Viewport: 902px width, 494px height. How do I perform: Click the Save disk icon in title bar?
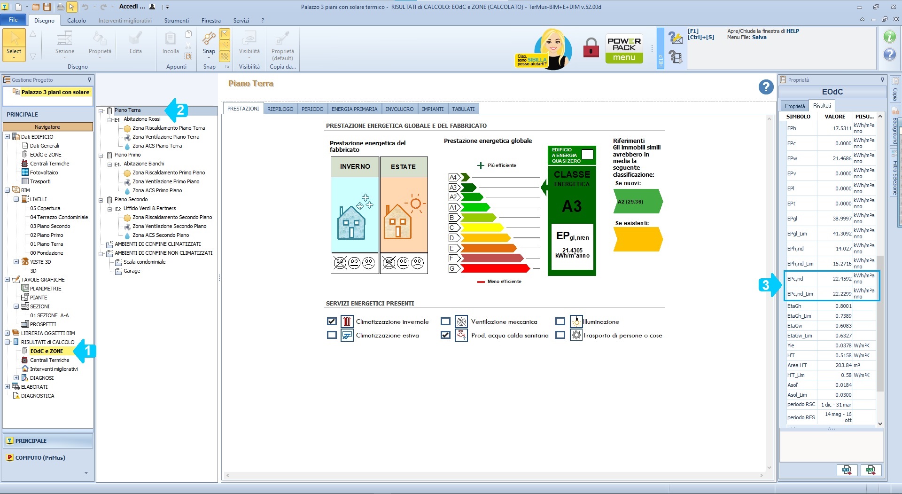pyautogui.click(x=47, y=7)
